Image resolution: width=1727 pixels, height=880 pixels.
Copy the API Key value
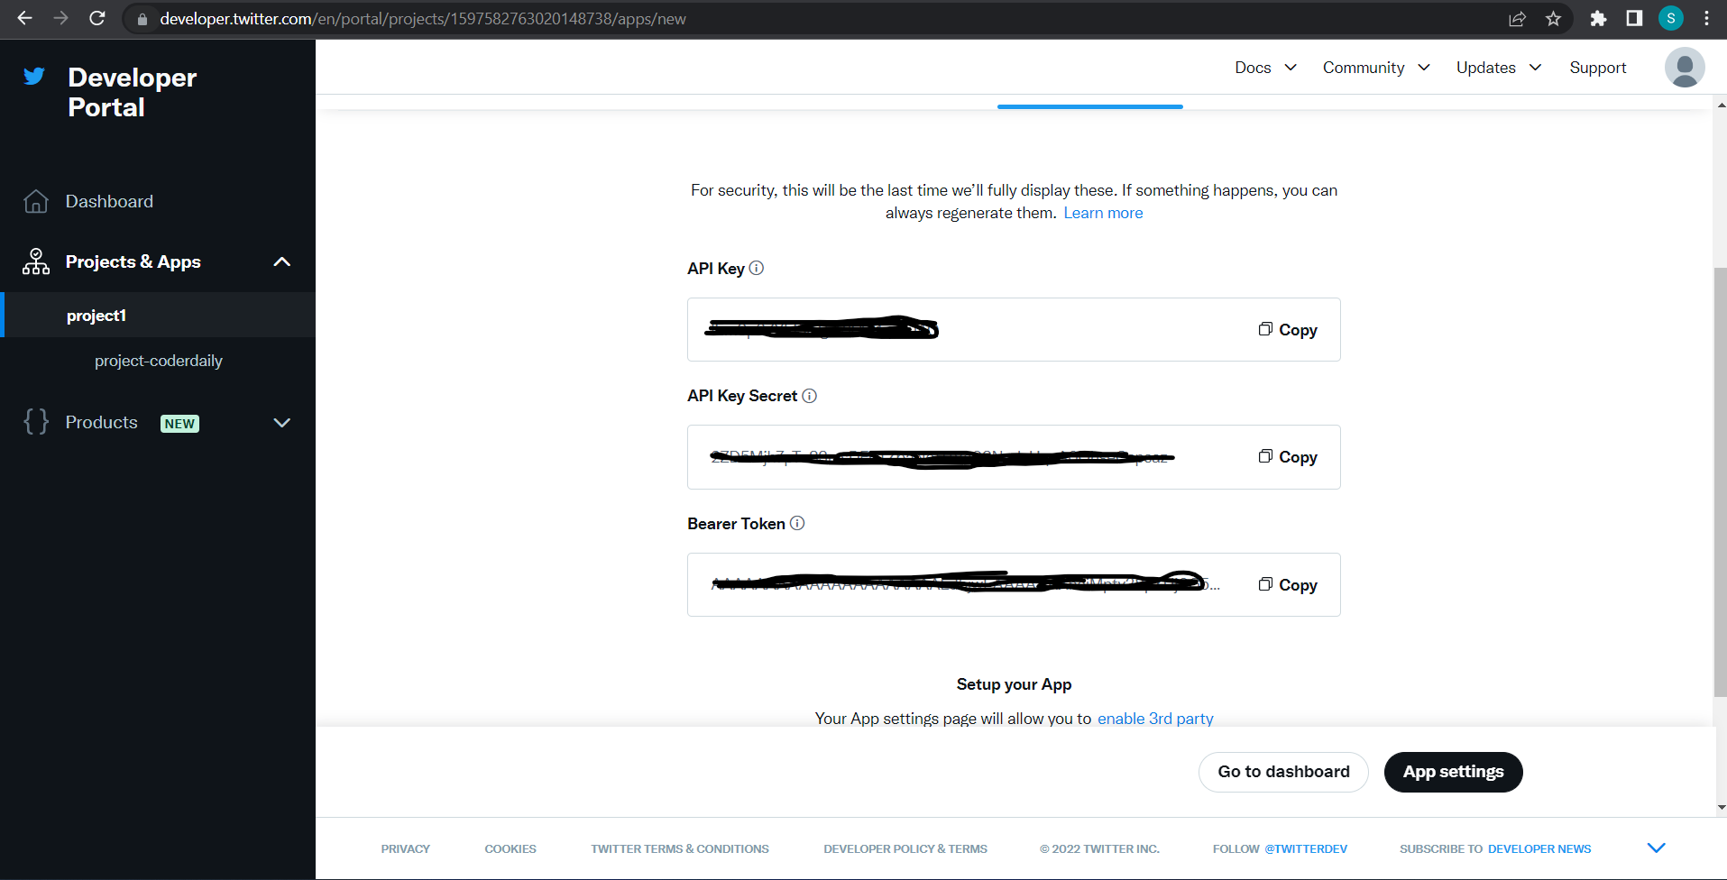(x=1288, y=330)
